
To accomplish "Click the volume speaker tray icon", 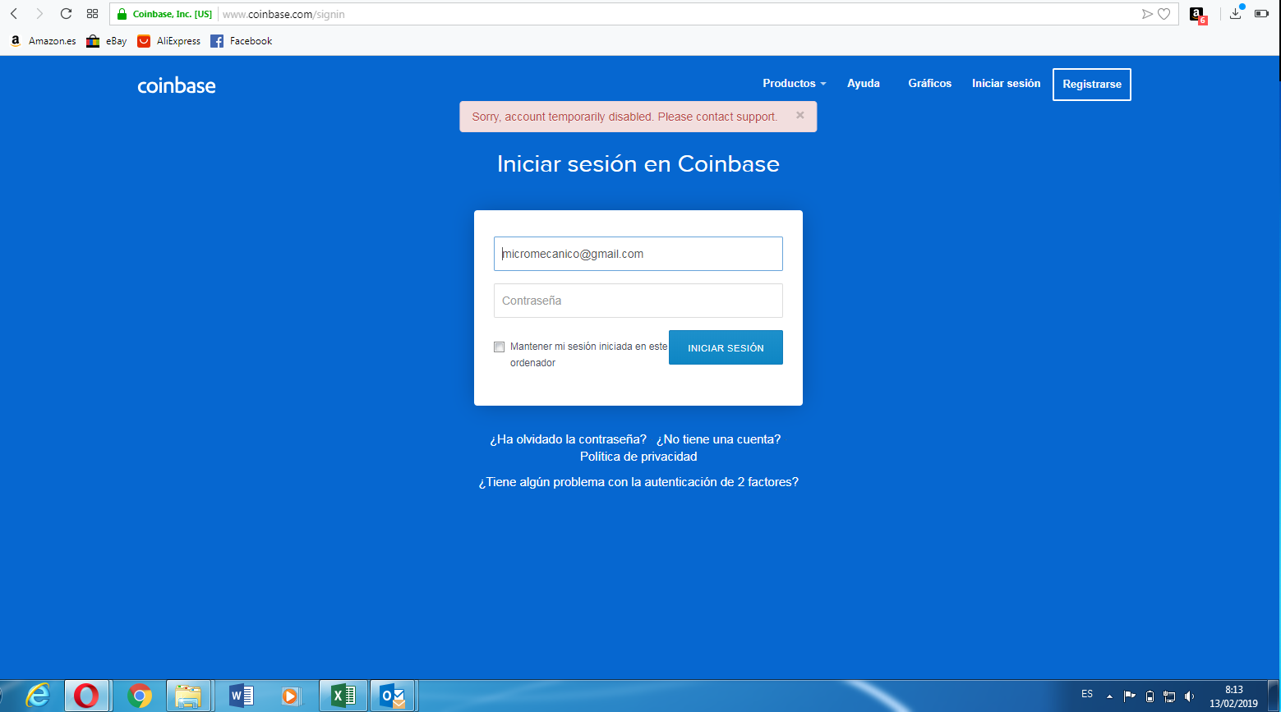I will (x=1189, y=696).
